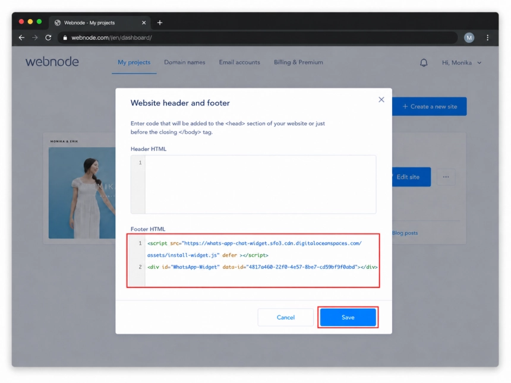Go to Billing & Premium tab
511x383 pixels.
298,62
